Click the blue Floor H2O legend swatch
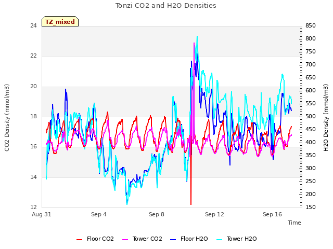 click(x=173, y=240)
